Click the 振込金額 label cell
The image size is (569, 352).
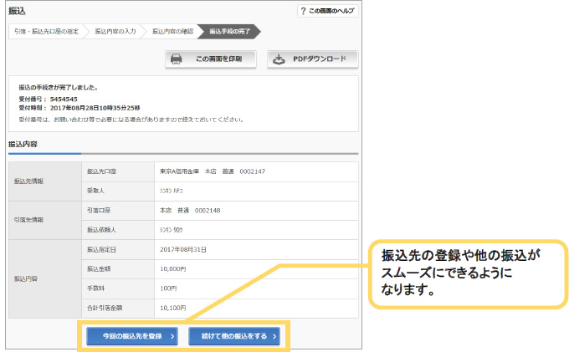[118, 269]
